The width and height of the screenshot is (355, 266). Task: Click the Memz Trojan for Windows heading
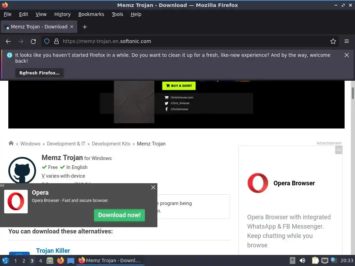point(77,158)
